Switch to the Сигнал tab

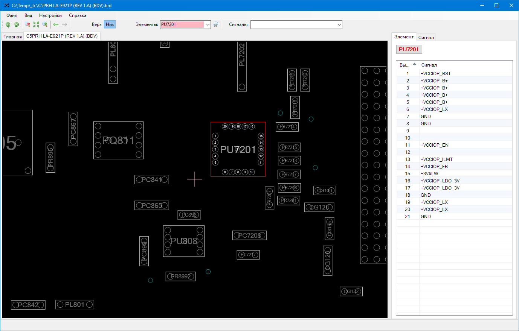click(426, 37)
